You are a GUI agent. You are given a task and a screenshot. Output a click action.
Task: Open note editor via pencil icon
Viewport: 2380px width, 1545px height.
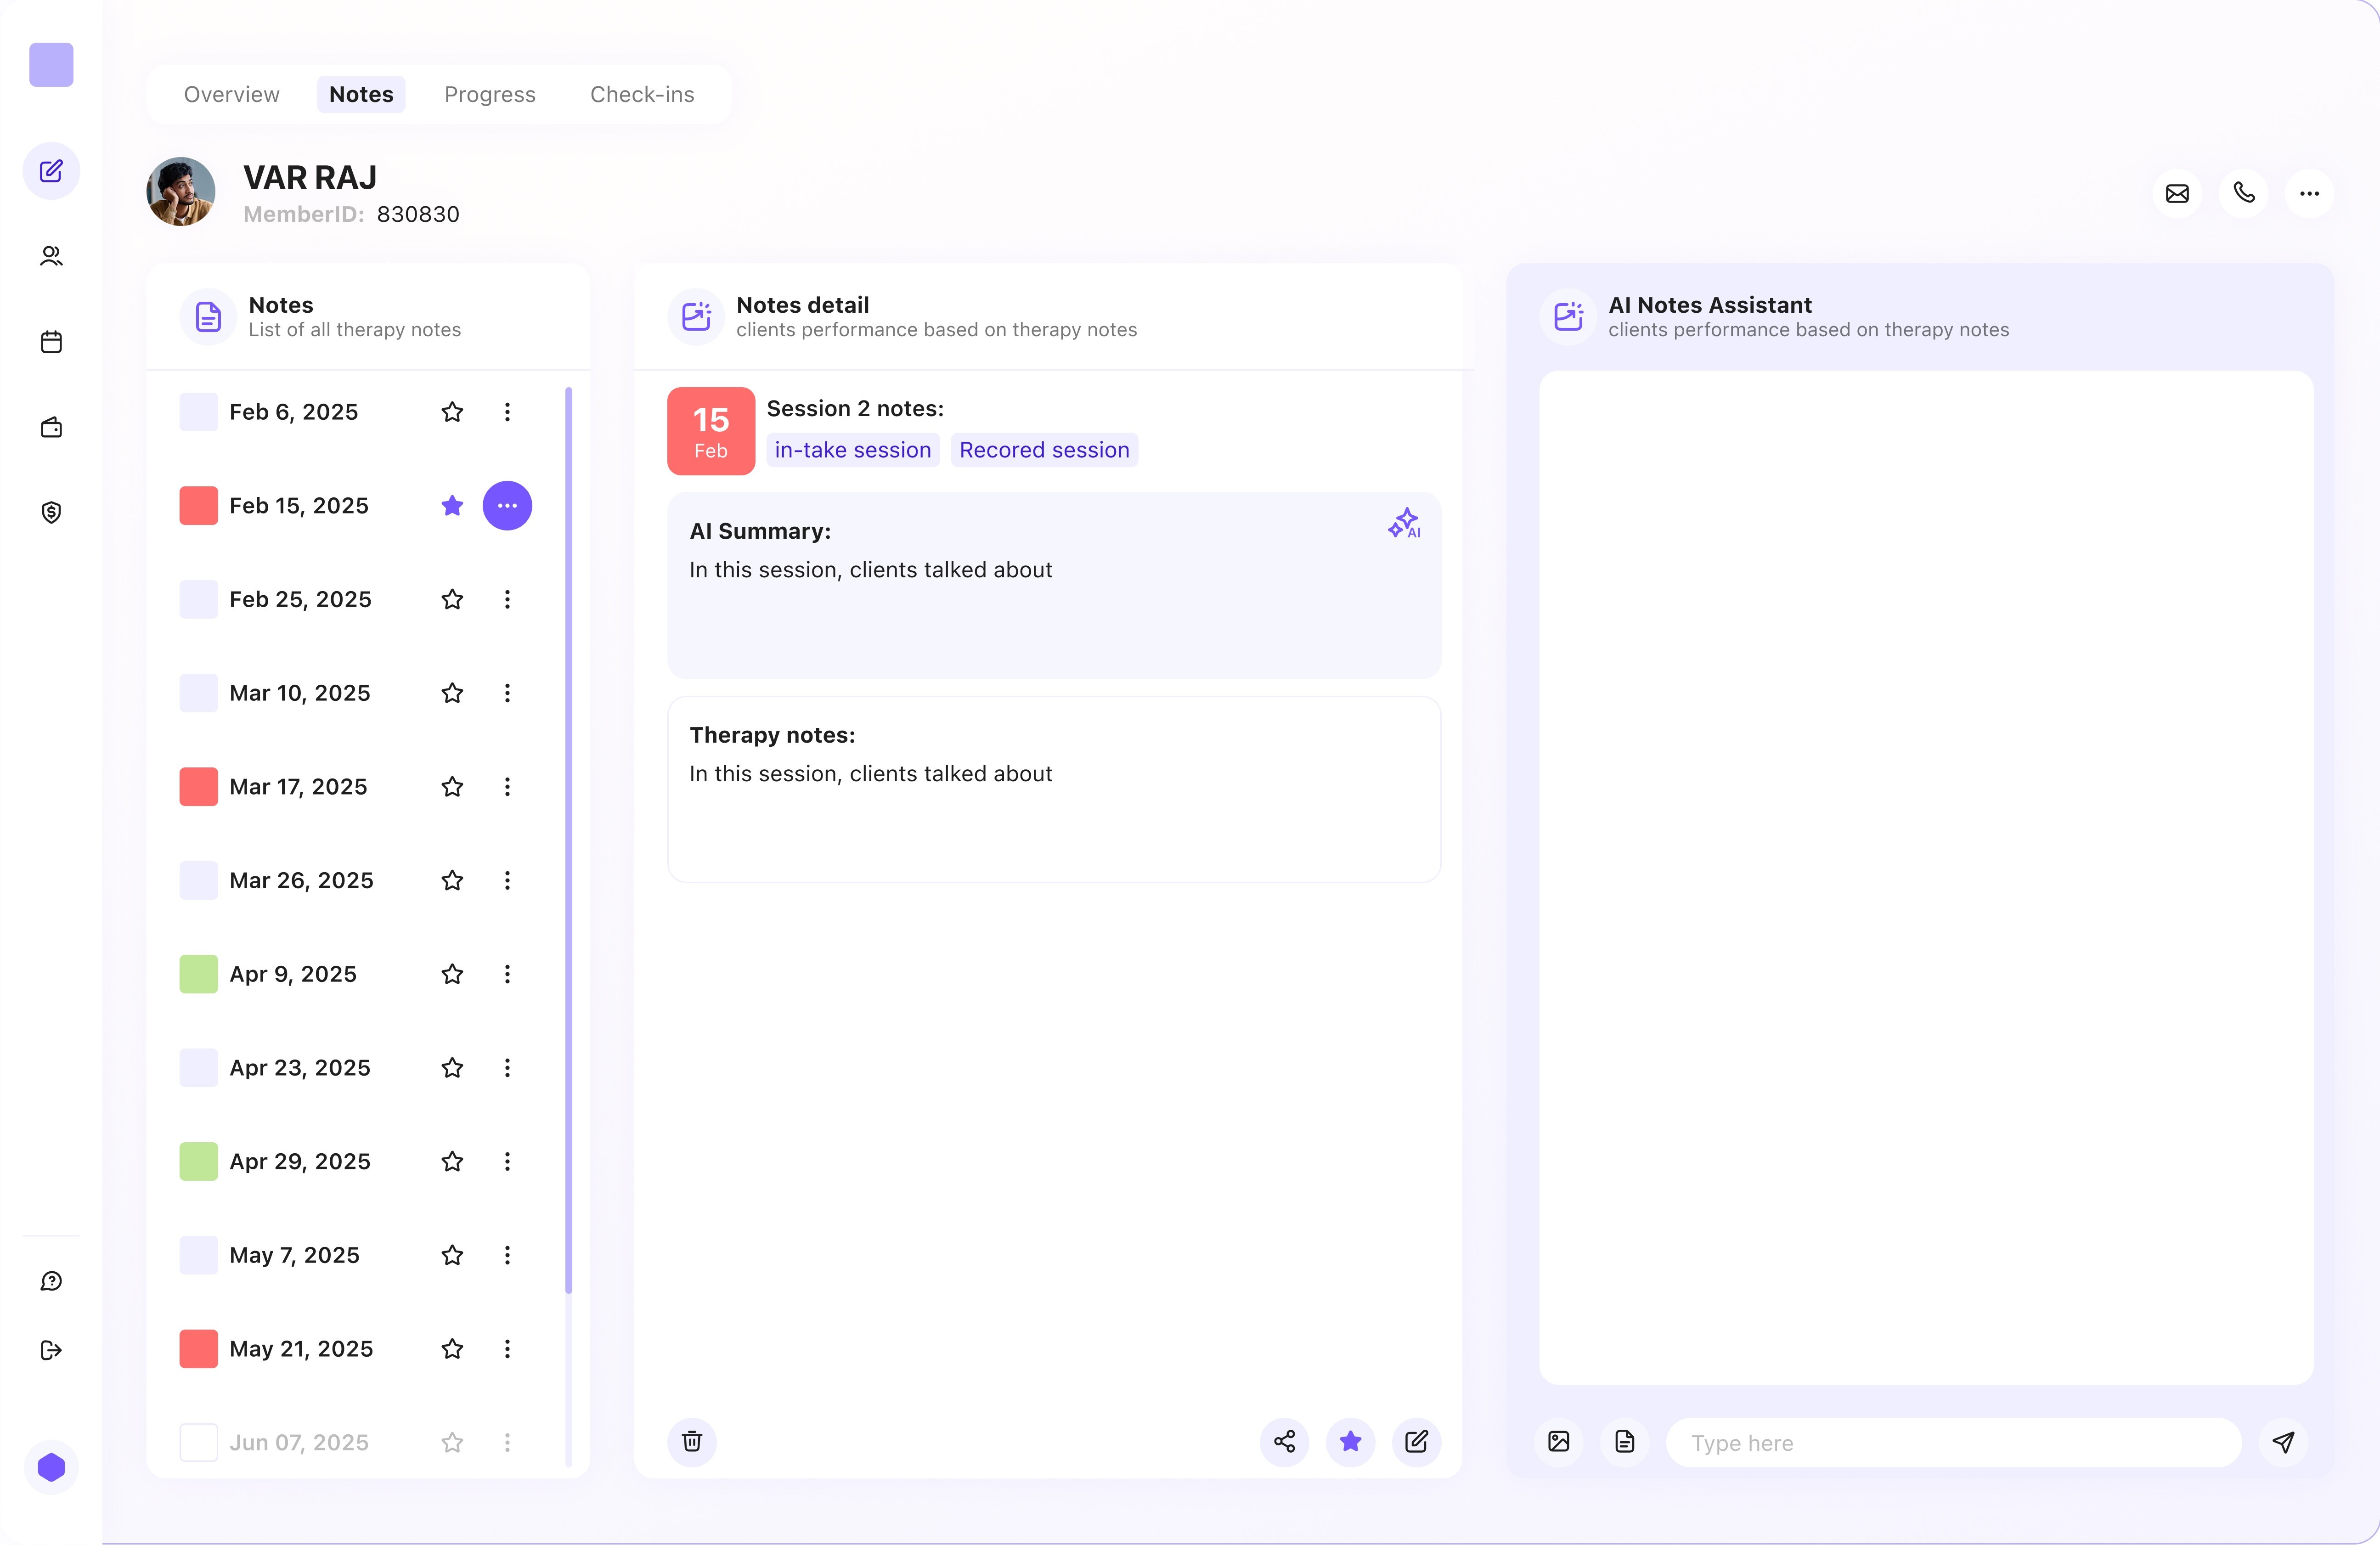point(1416,1441)
